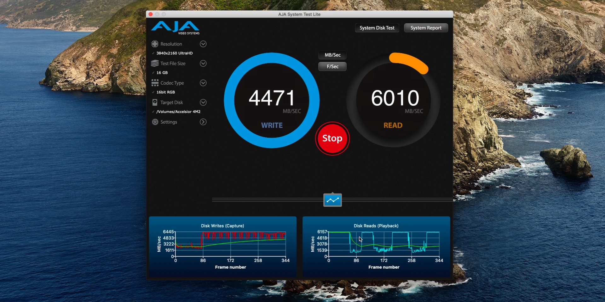Click the checkmark next to 16bit RGB
605x302 pixels.
153,92
